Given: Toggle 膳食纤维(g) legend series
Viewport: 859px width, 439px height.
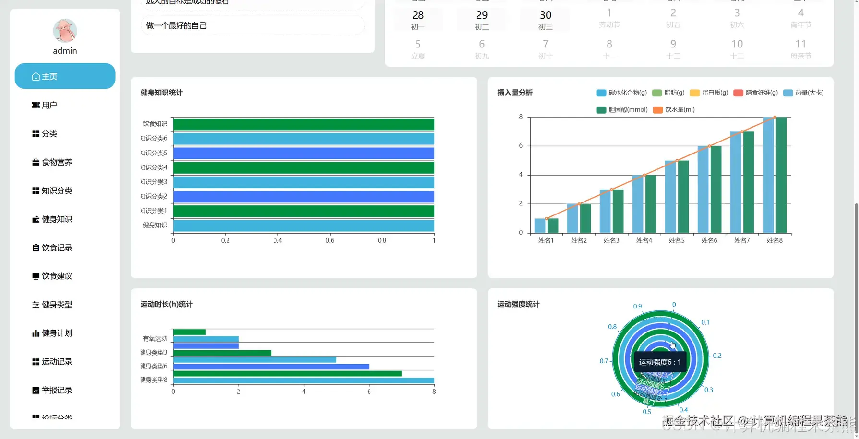Looking at the screenshot, I should click(756, 93).
